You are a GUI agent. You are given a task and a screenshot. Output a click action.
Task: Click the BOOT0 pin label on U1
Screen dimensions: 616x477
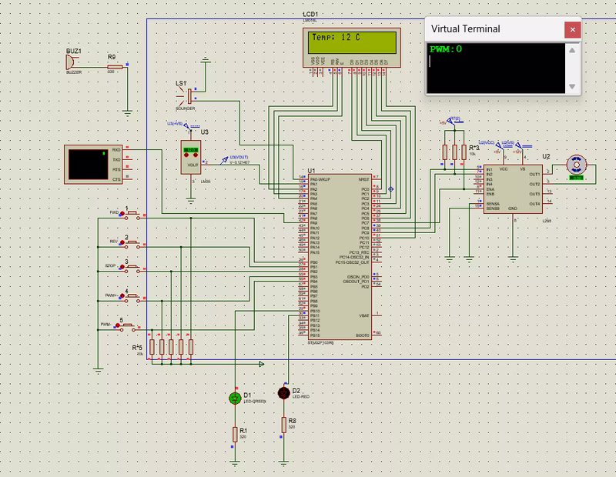363,335
